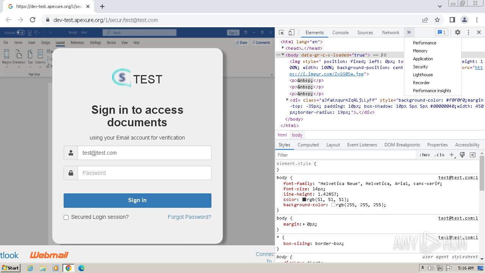Toggle the :hov element state
The width and height of the screenshot is (485, 273).
[425, 155]
